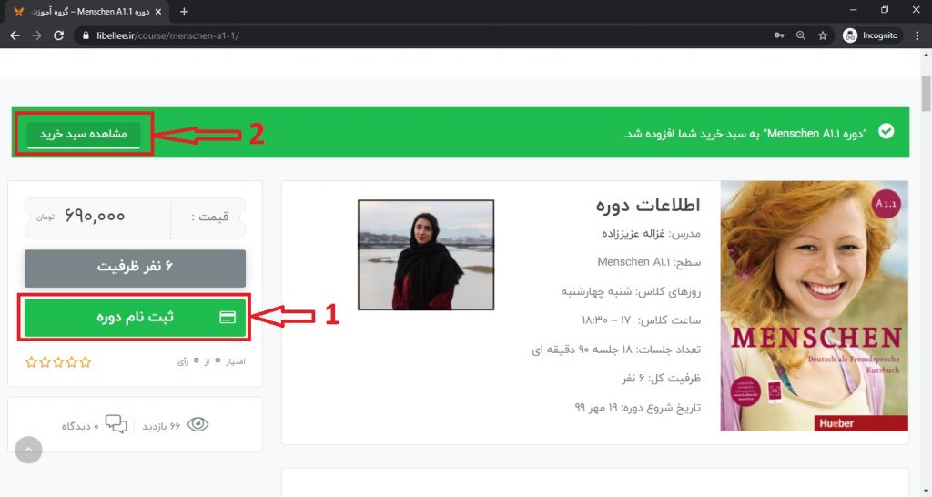Click the مشاهده سبد خرید button
Screen dimensions: 932x497
pyautogui.click(x=83, y=135)
